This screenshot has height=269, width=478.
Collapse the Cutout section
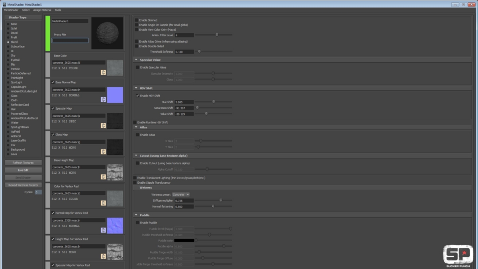(136, 156)
